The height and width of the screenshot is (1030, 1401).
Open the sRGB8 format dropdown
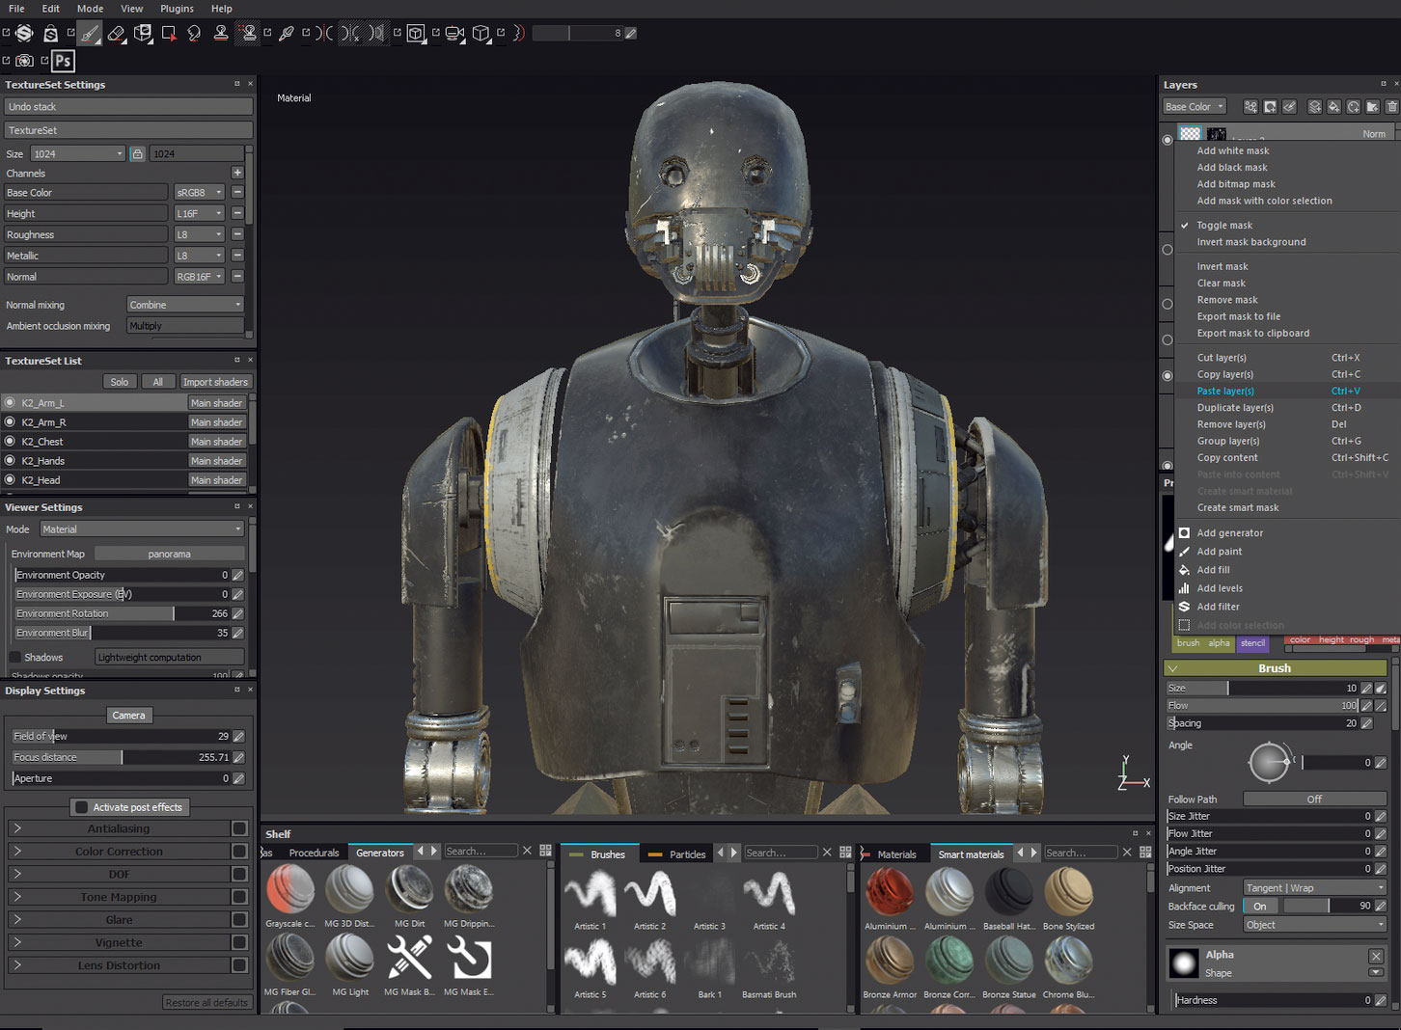tap(200, 193)
